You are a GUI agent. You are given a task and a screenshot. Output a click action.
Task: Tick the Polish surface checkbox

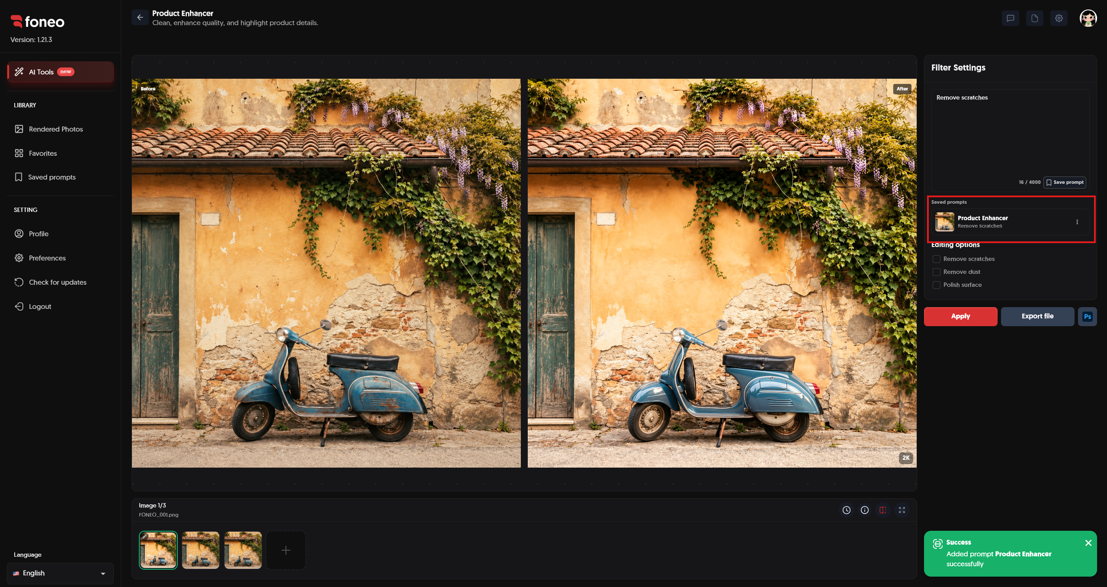936,285
